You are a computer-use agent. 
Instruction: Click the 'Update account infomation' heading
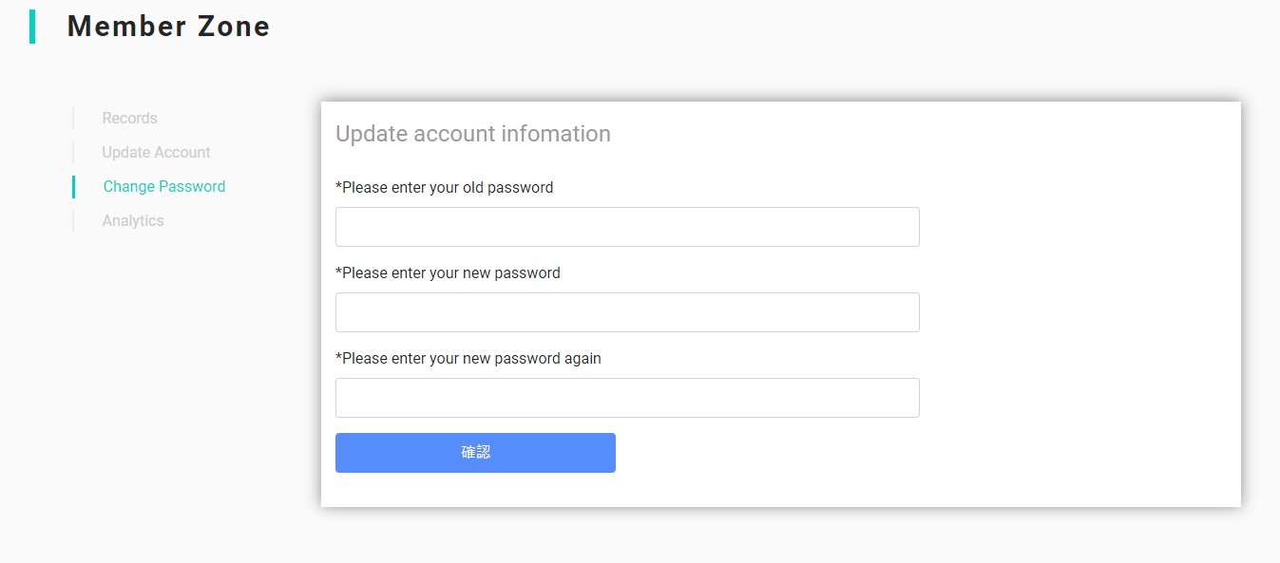tap(473, 134)
